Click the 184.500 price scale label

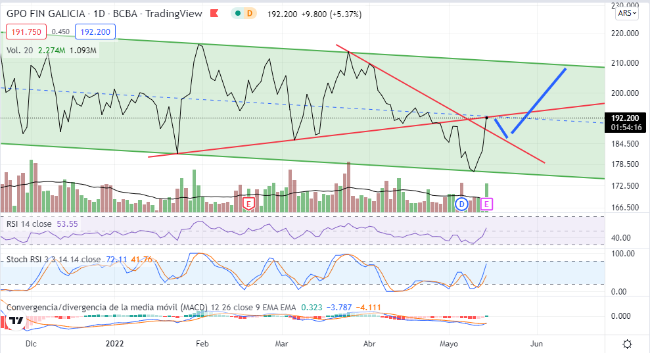click(x=625, y=144)
